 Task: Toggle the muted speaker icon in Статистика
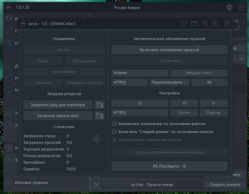click(97, 140)
